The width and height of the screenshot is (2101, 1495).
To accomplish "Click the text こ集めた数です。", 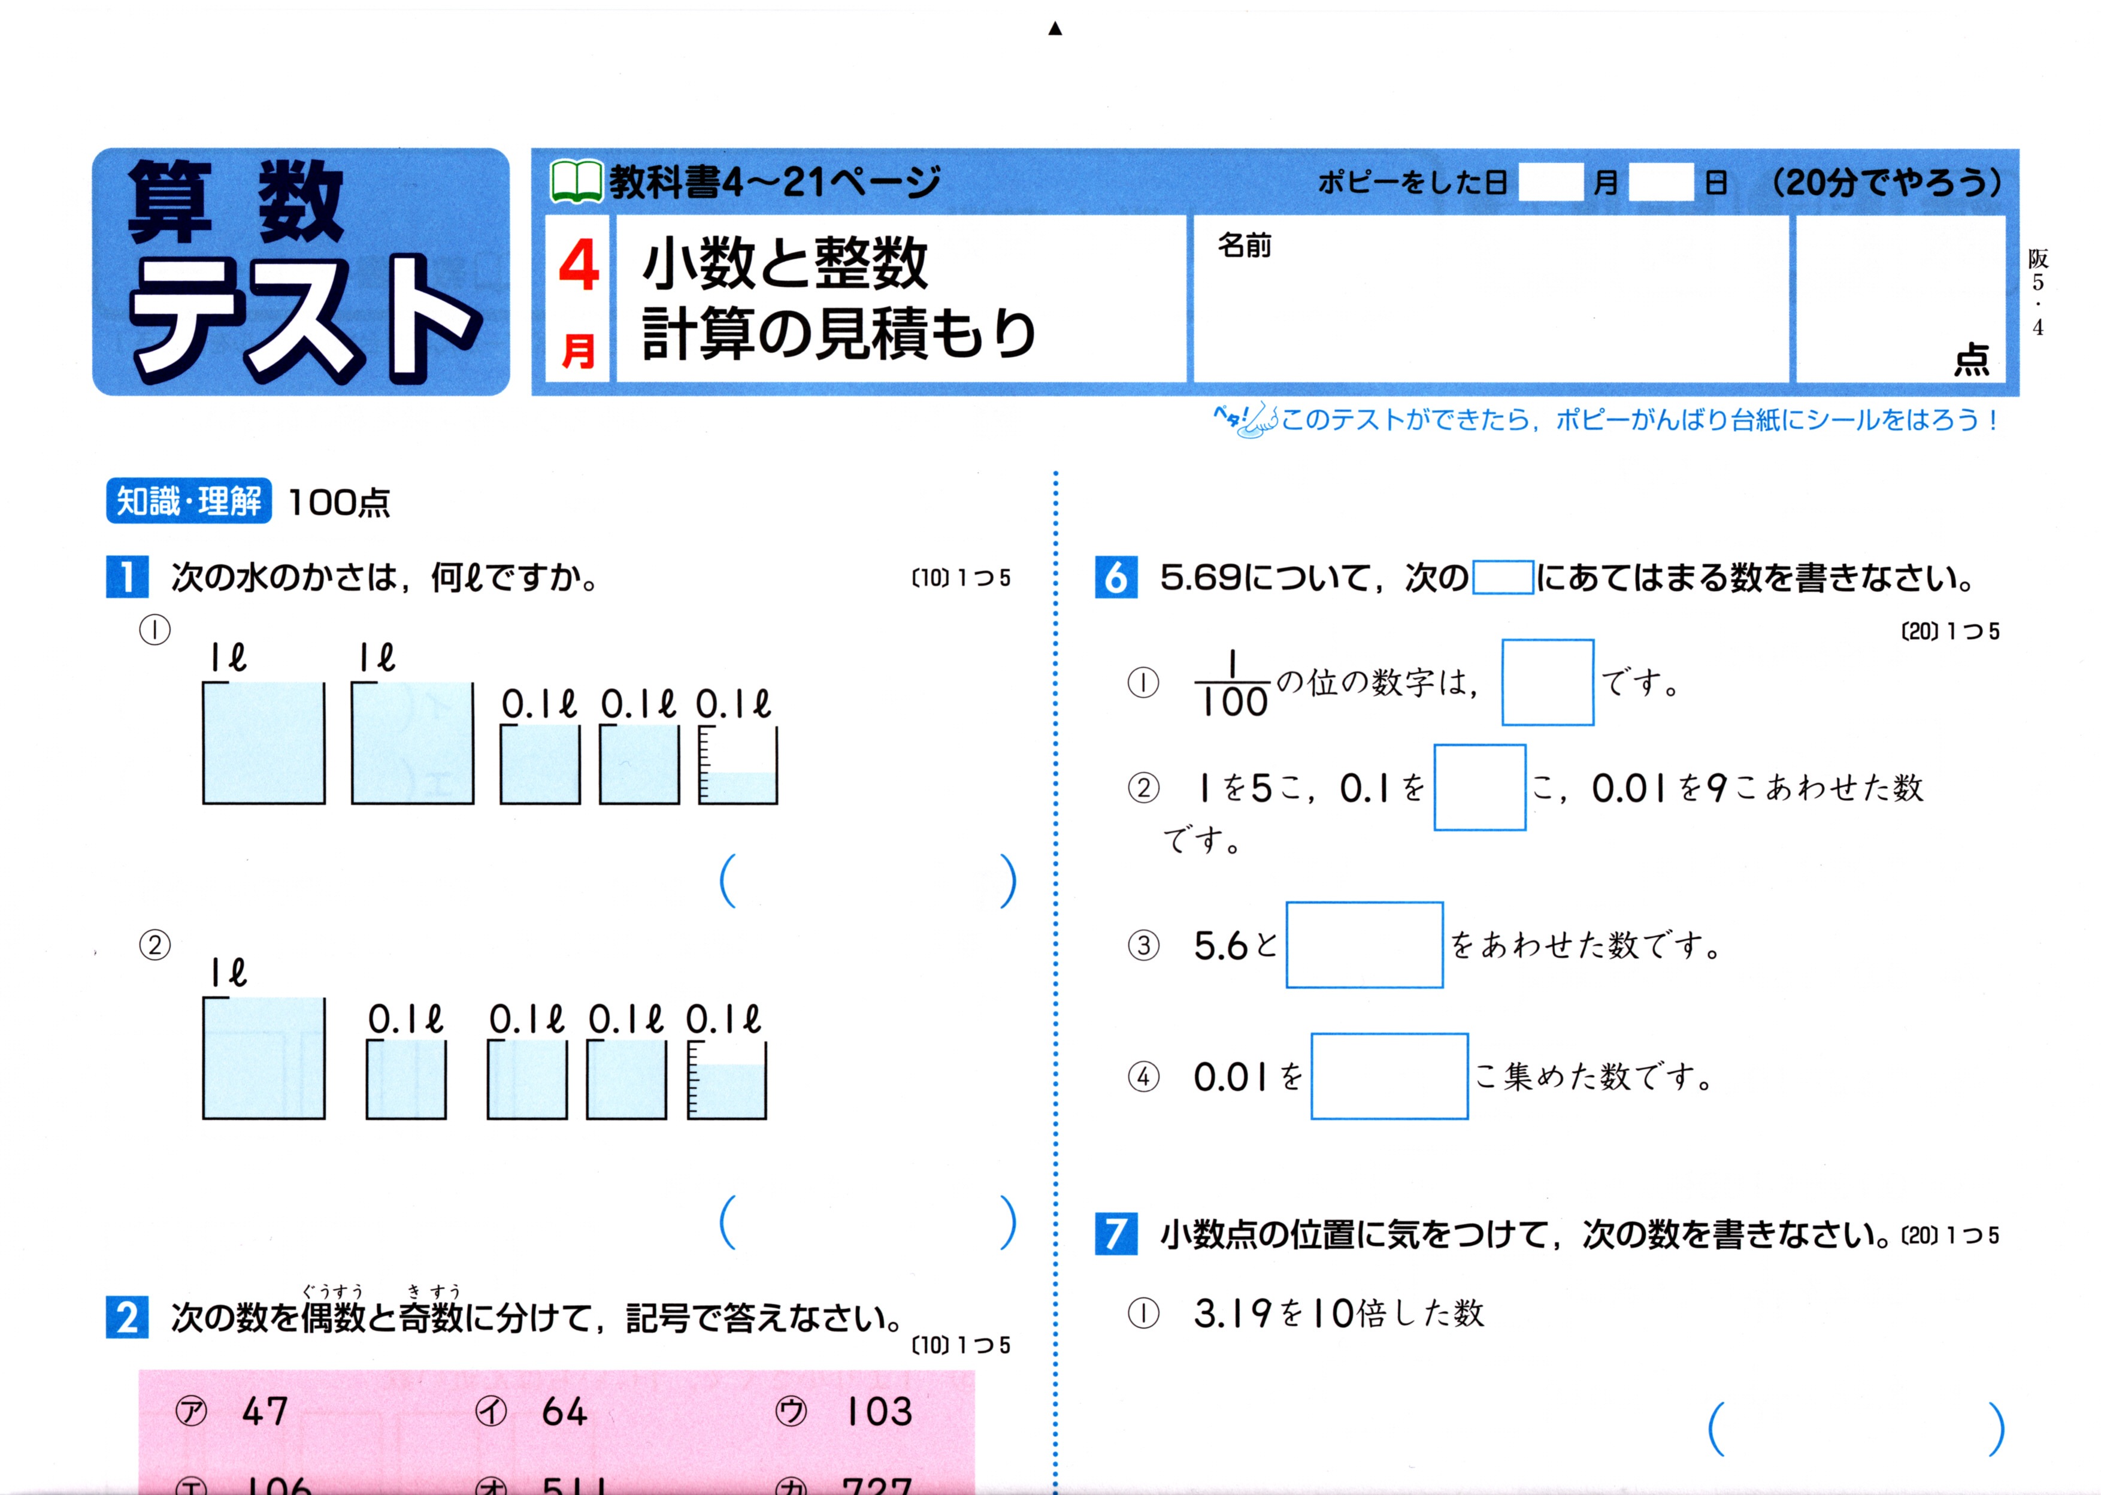I will tap(1594, 1077).
